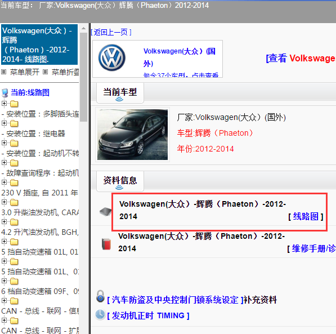This screenshot has width=336, height=334.
Task: Go back via 返回上一页 link
Action: pos(111,32)
